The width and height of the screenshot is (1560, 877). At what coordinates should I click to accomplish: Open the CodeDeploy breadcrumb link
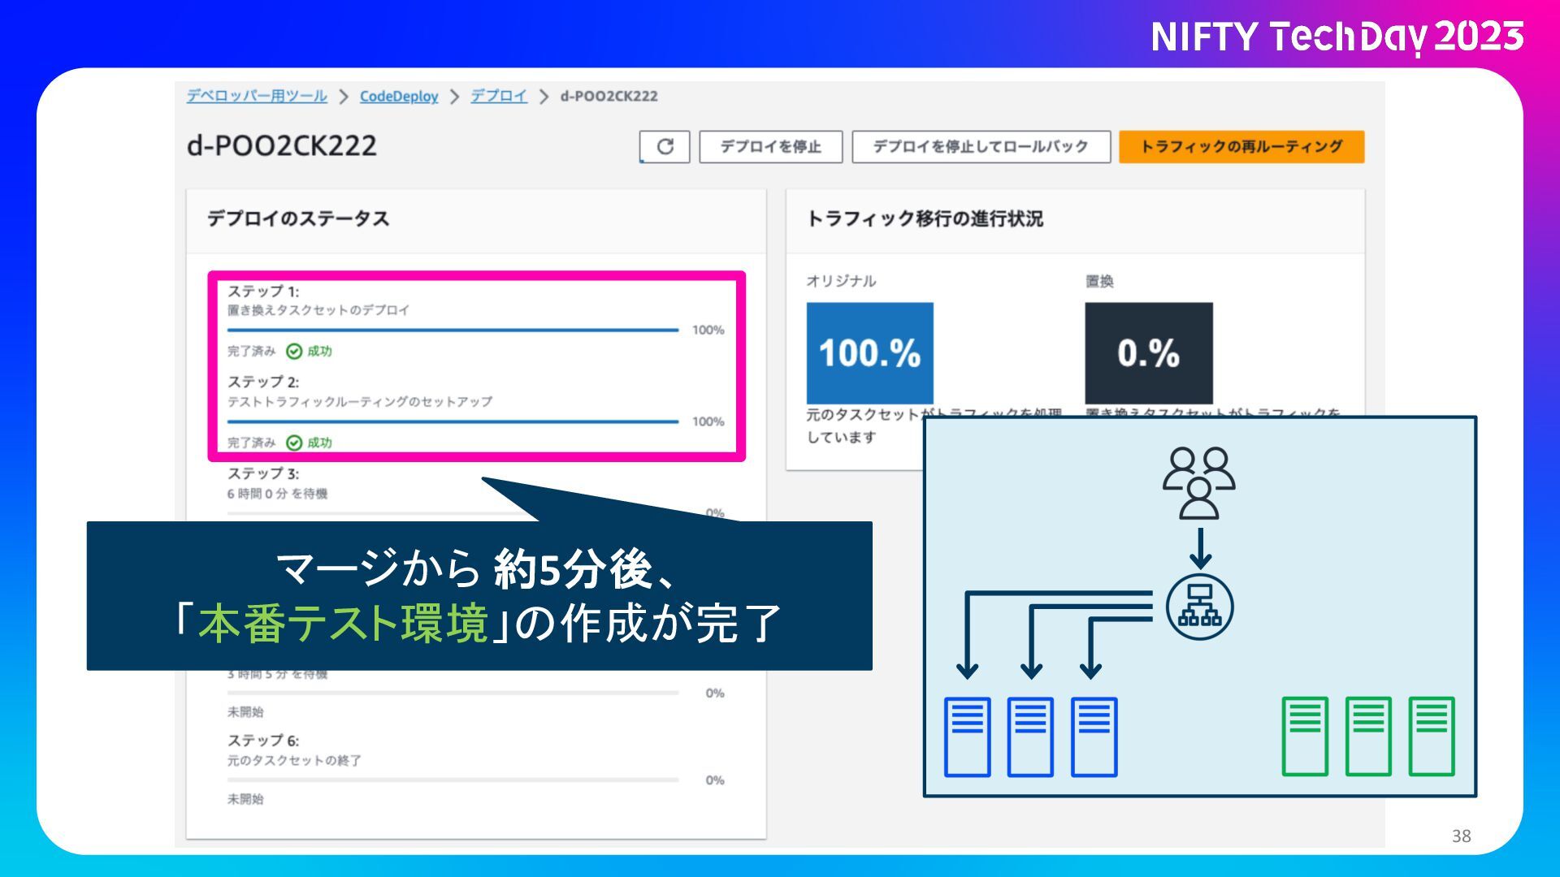(398, 96)
